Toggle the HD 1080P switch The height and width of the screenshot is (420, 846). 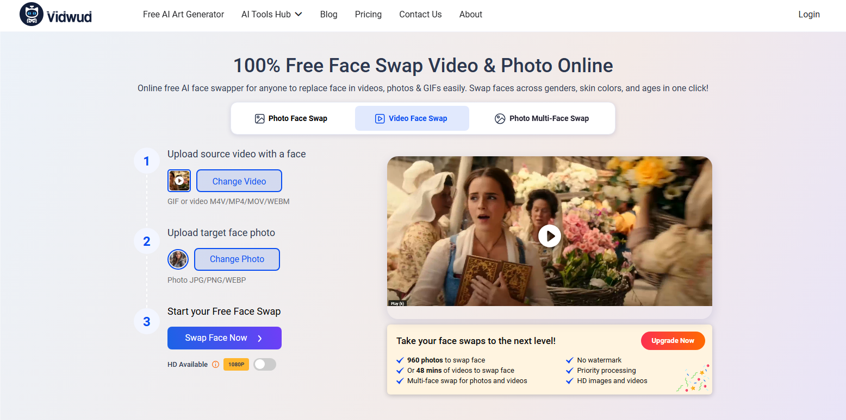(x=265, y=365)
